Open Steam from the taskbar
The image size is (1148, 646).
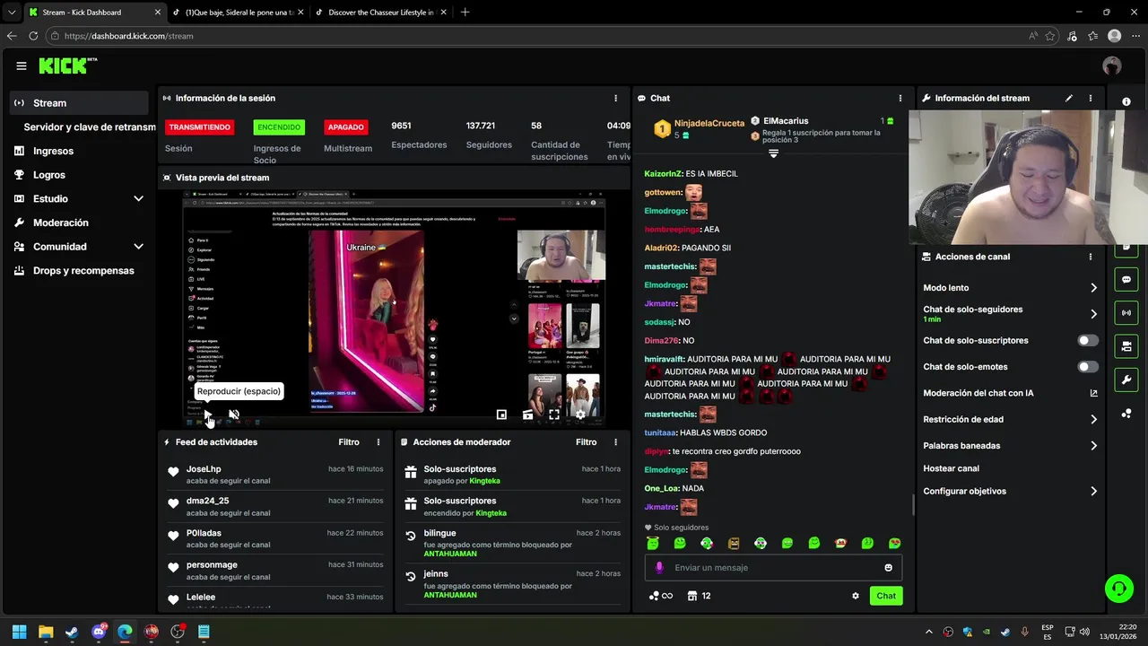[x=72, y=632]
